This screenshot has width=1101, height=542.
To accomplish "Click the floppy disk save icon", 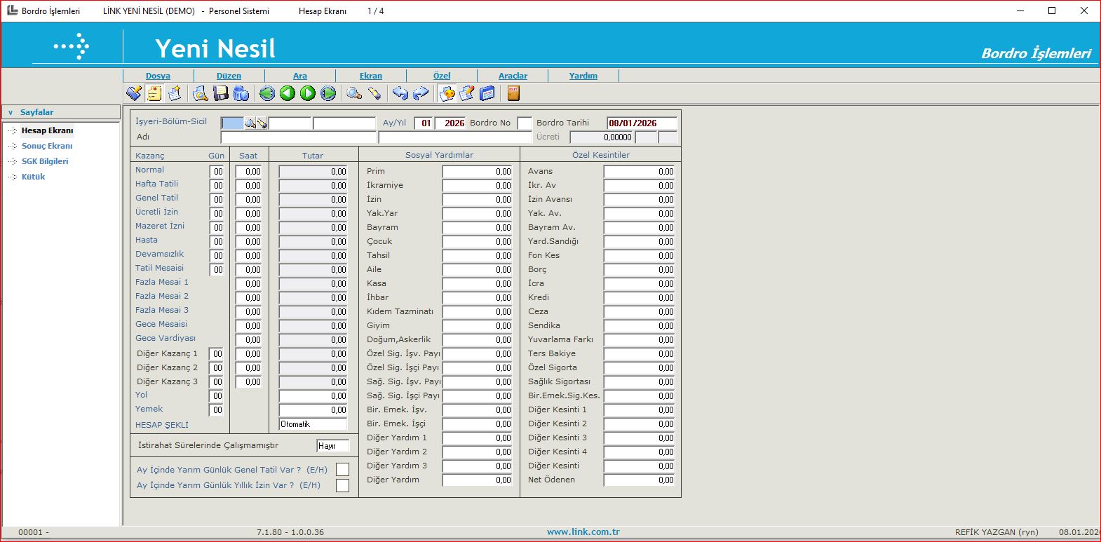I will (x=221, y=93).
